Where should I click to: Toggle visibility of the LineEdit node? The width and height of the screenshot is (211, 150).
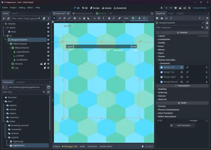click(x=48, y=56)
